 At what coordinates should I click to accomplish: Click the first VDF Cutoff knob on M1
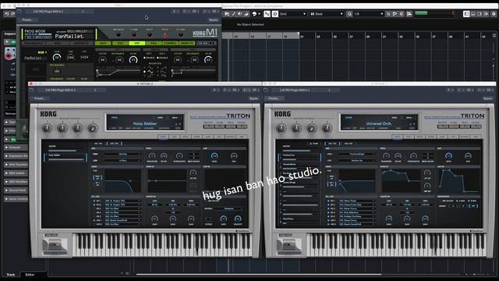(x=102, y=59)
